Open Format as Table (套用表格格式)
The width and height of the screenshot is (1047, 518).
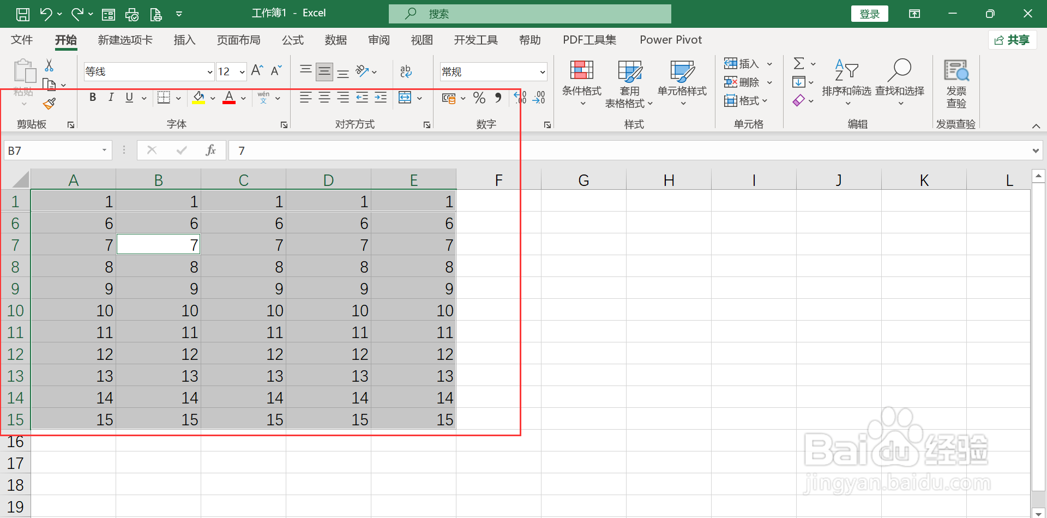tap(629, 84)
